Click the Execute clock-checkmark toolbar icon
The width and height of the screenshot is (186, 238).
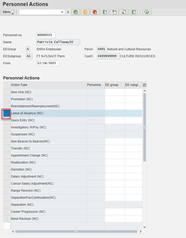click(147, 12)
